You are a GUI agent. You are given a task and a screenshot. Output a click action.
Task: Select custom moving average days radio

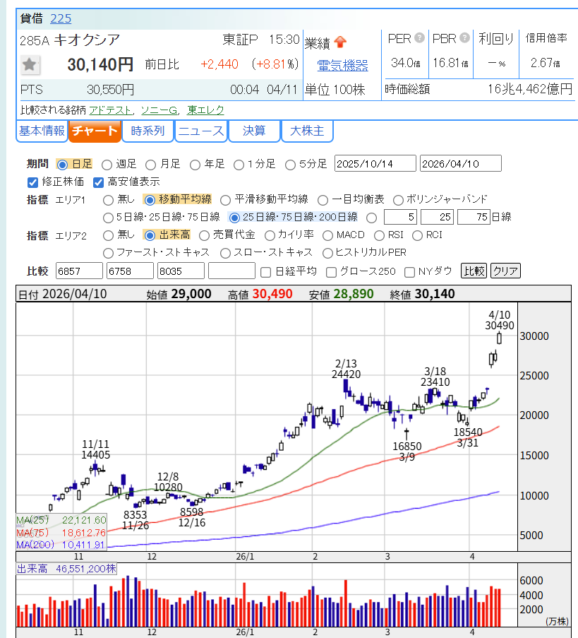pos(371,218)
